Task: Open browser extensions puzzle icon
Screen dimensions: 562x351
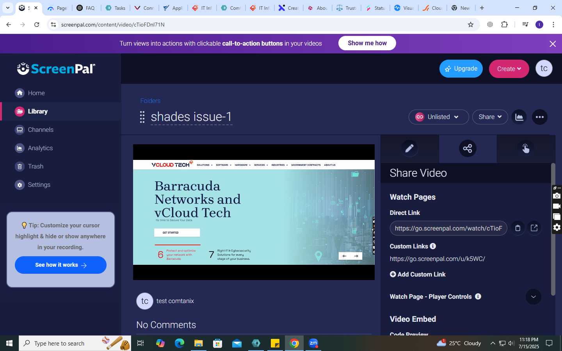Action: click(504, 25)
